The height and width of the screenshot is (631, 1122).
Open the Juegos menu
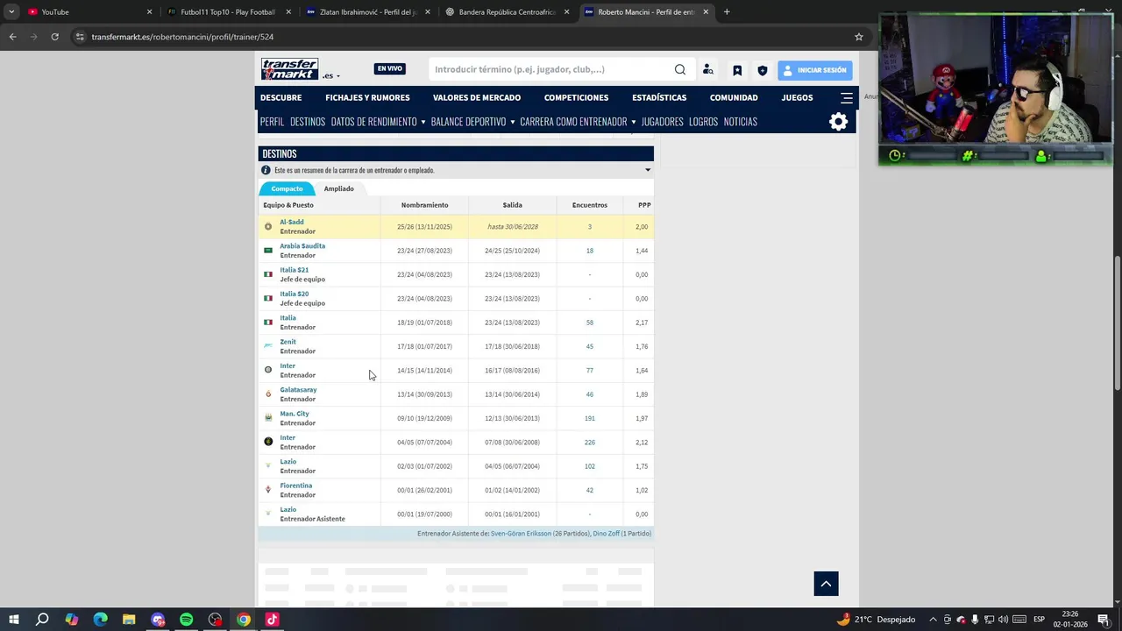point(797,97)
